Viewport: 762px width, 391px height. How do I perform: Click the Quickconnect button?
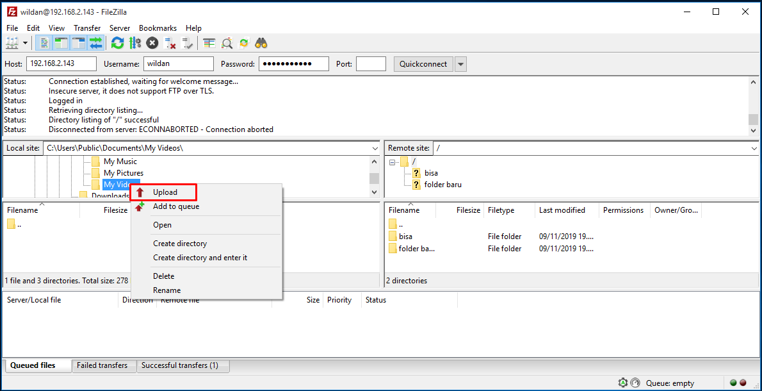pos(423,63)
